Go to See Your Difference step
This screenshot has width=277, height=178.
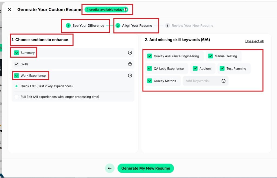(x=85, y=26)
